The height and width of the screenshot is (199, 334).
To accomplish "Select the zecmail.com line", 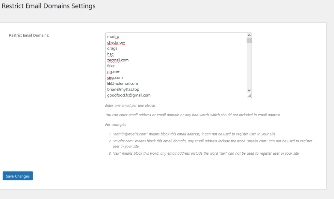I will (118, 60).
